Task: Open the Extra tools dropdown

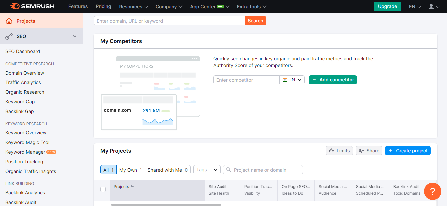Action: 252,7
